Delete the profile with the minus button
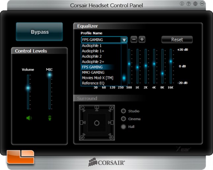 pos(134,40)
